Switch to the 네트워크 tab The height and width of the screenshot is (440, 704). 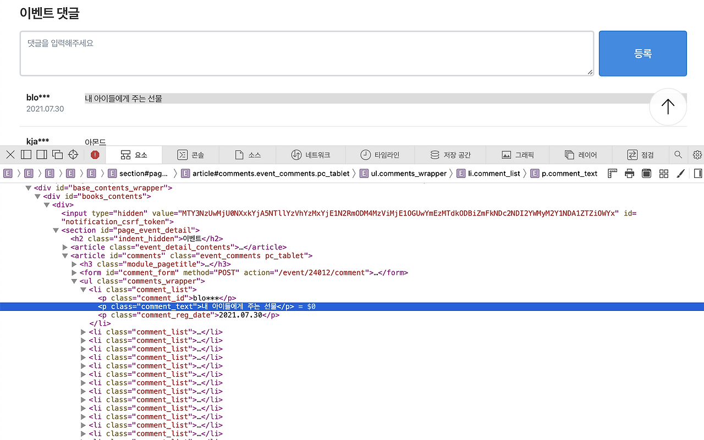[310, 155]
